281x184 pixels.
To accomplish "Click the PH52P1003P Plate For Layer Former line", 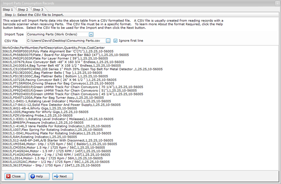I will (55, 58).
